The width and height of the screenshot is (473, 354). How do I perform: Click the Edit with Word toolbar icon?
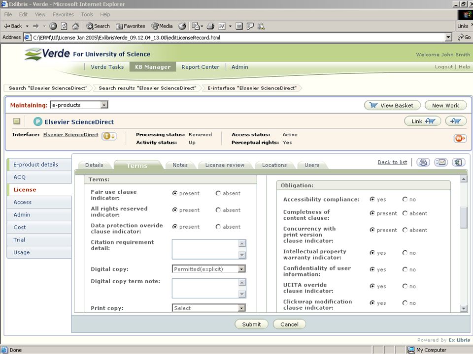pos(222,26)
